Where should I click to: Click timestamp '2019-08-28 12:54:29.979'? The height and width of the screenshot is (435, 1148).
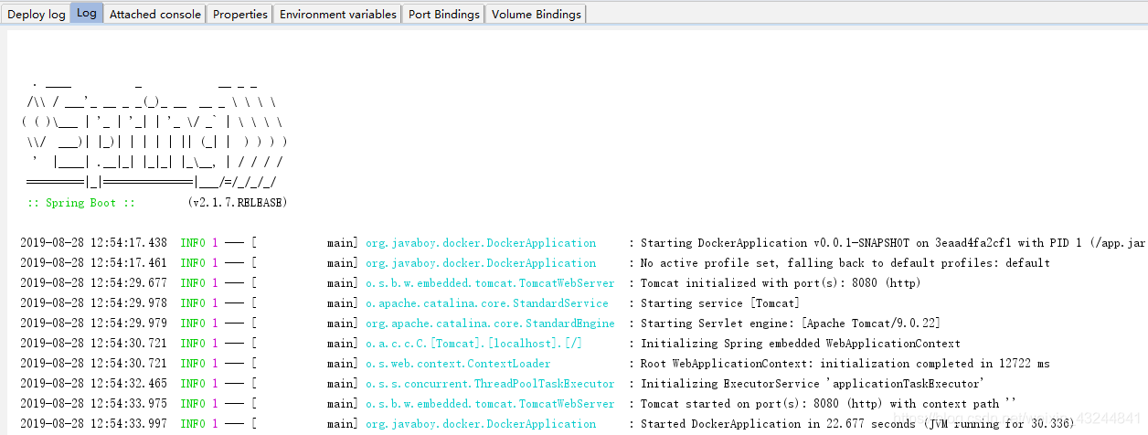point(93,324)
